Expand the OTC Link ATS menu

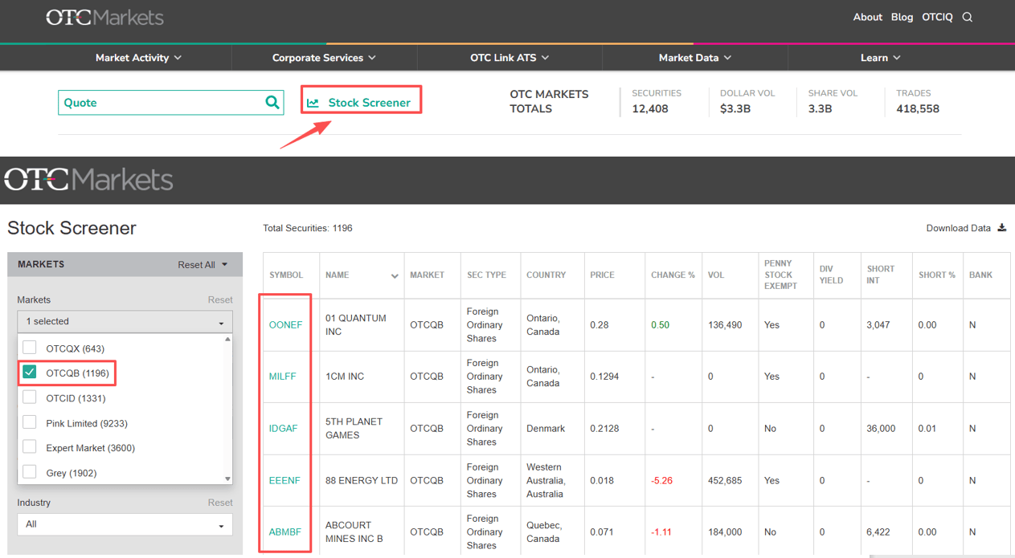coord(510,58)
